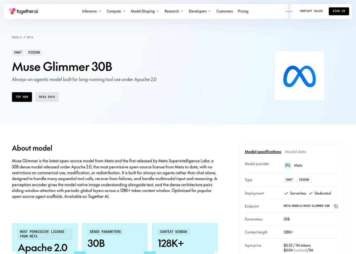Click the Meta logo beside Model provider
Viewport: 356px width, 254px height.
coord(287,165)
